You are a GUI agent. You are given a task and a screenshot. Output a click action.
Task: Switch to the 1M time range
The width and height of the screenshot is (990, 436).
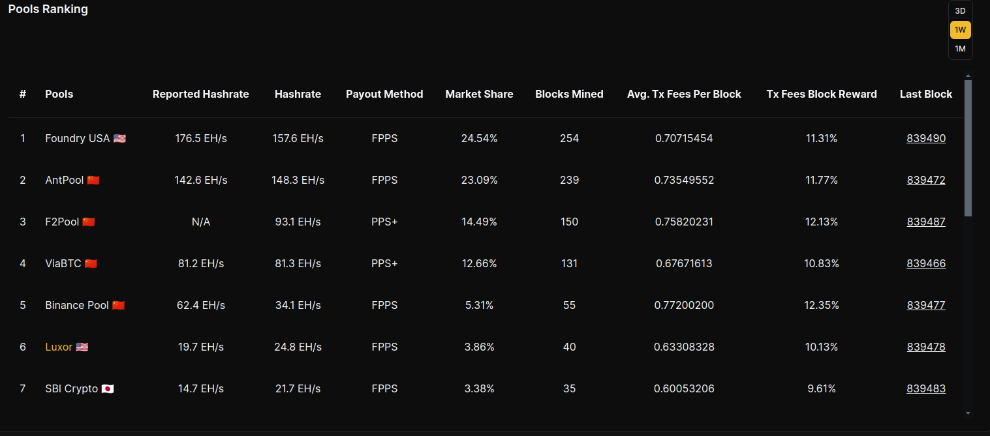960,49
